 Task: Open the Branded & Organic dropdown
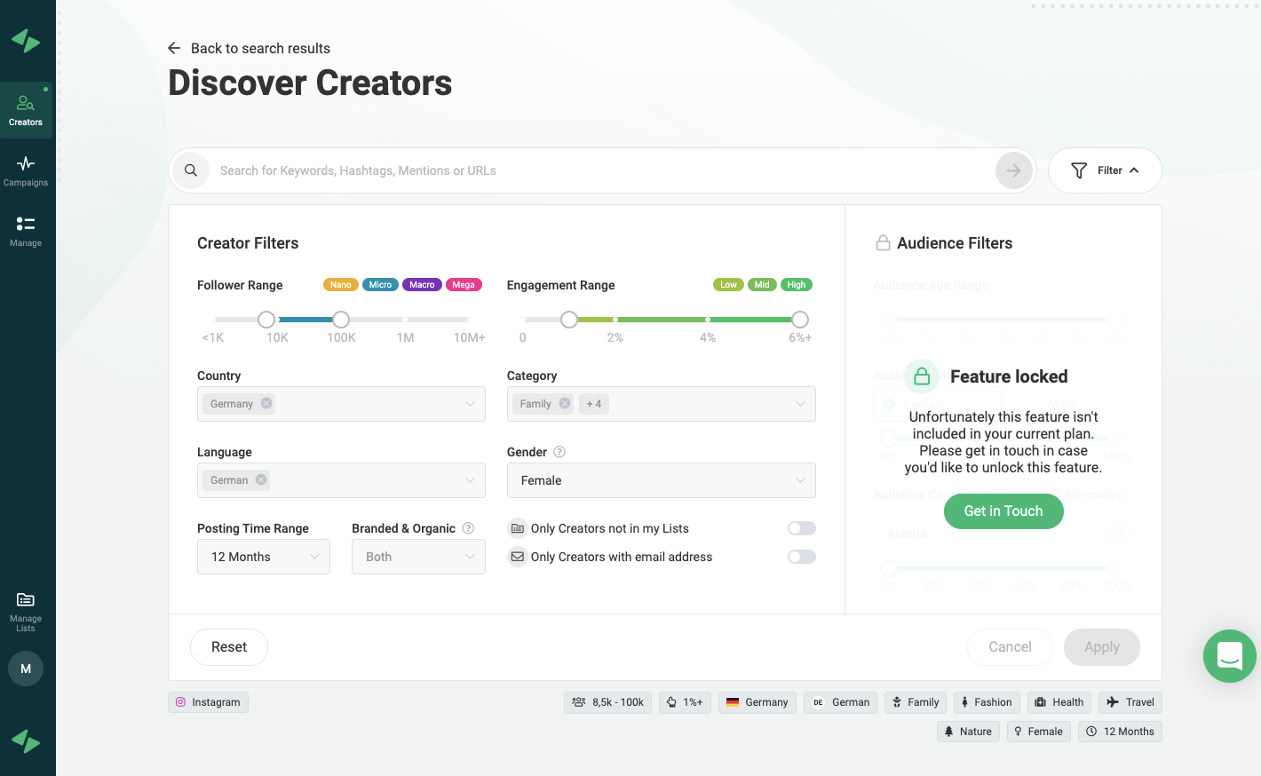point(418,557)
